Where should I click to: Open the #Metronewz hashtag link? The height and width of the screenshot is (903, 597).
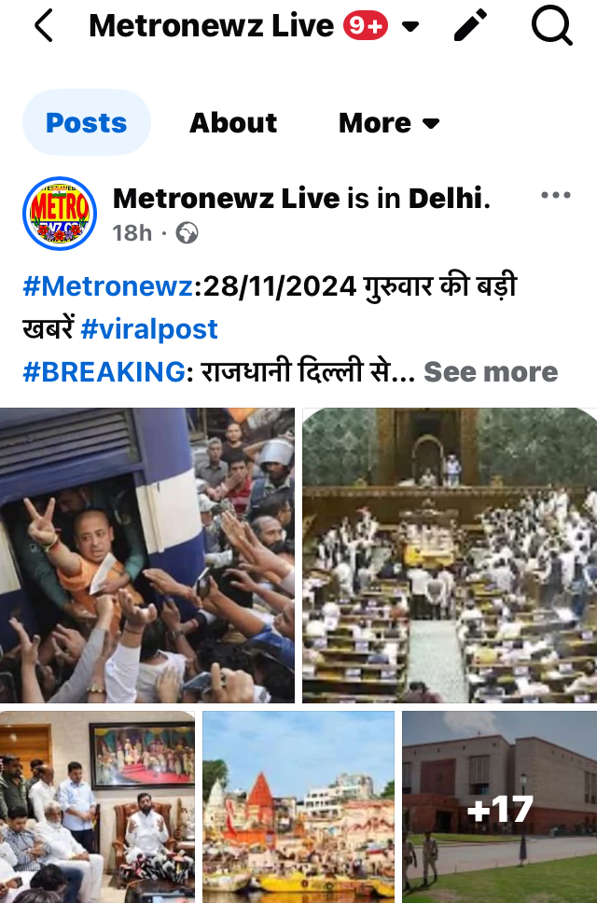(107, 286)
